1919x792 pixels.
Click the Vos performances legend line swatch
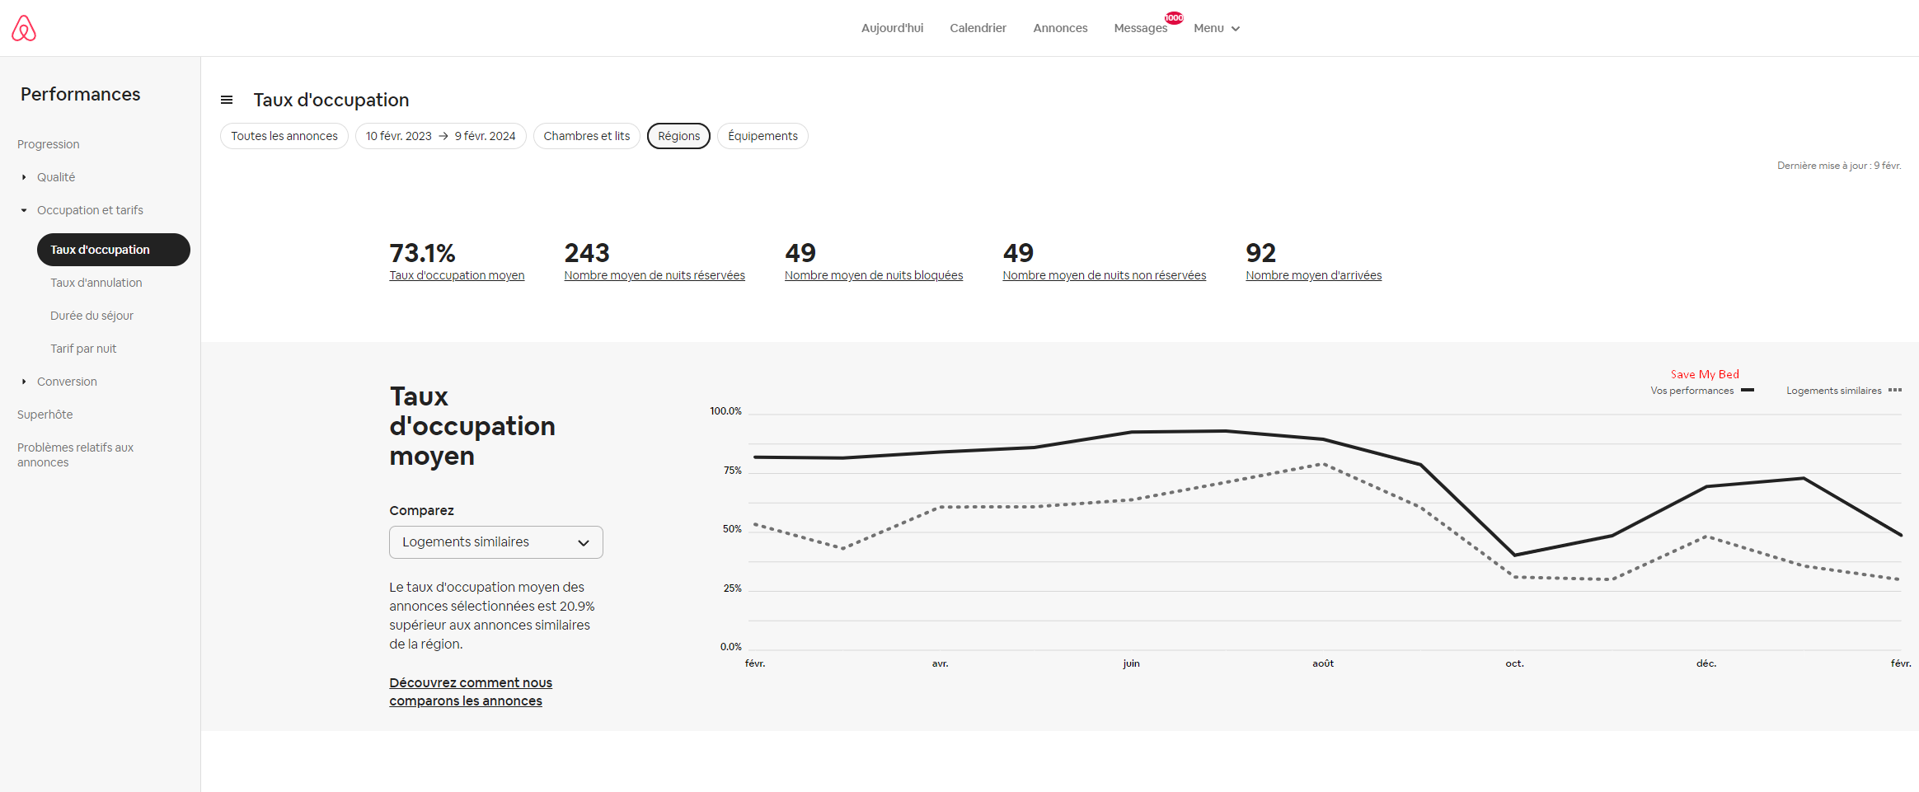(x=1747, y=391)
